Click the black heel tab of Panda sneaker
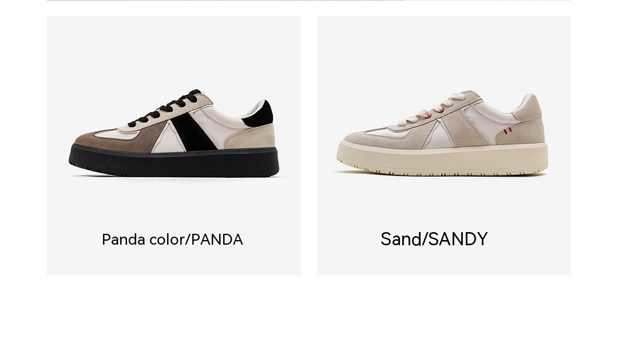Viewport: 618px width, 351px height. (x=259, y=114)
